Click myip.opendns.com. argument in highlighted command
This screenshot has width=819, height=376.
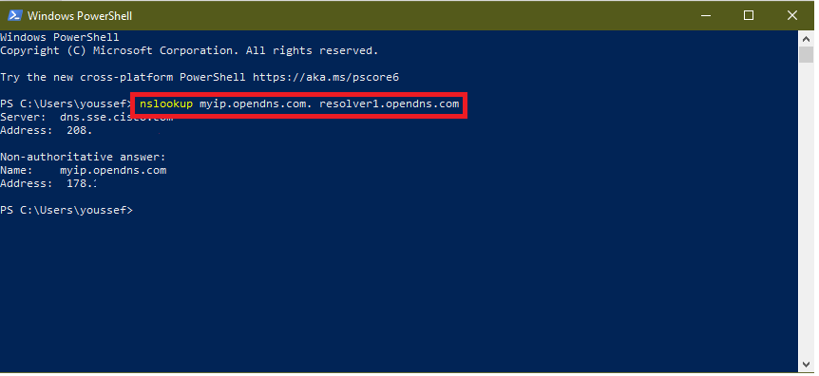(x=256, y=103)
